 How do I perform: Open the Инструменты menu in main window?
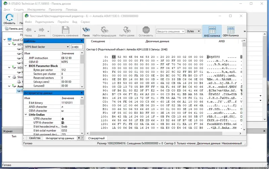click(x=36, y=9)
